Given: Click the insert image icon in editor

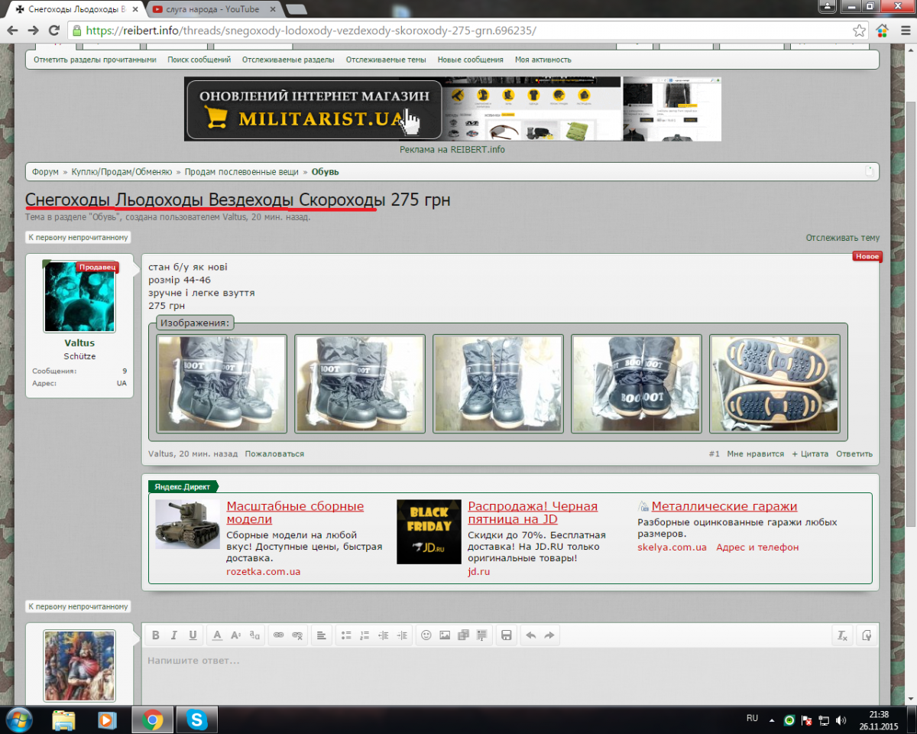Looking at the screenshot, I should pyautogui.click(x=445, y=635).
